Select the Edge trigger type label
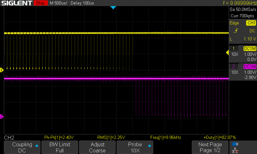257x154 pixels. [234, 23]
